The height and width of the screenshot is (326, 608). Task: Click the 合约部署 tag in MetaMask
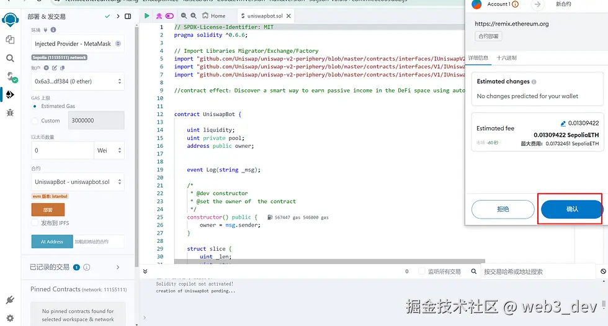tap(489, 36)
